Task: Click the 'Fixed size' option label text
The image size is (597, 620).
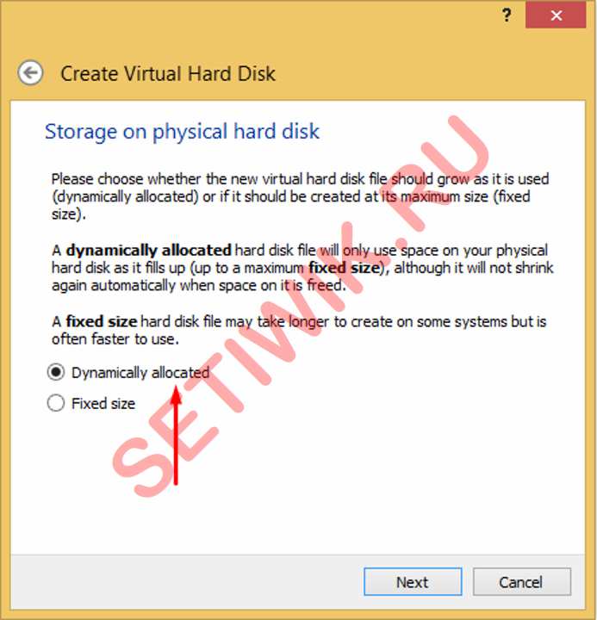Action: click(103, 404)
